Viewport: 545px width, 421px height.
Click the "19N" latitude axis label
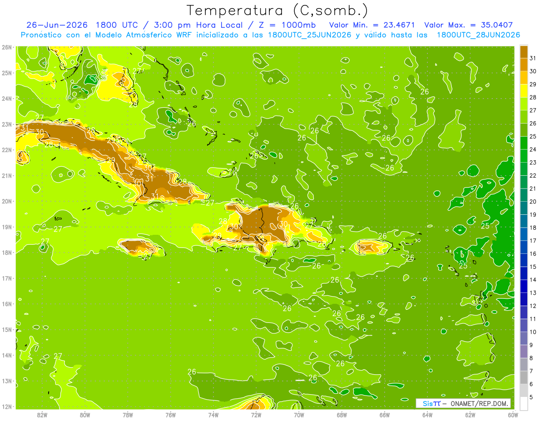(x=7, y=227)
